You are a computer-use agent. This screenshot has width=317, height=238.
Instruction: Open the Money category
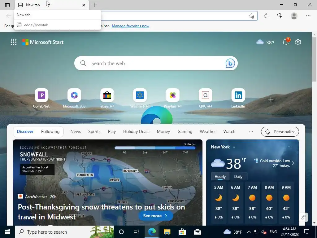[163, 131]
